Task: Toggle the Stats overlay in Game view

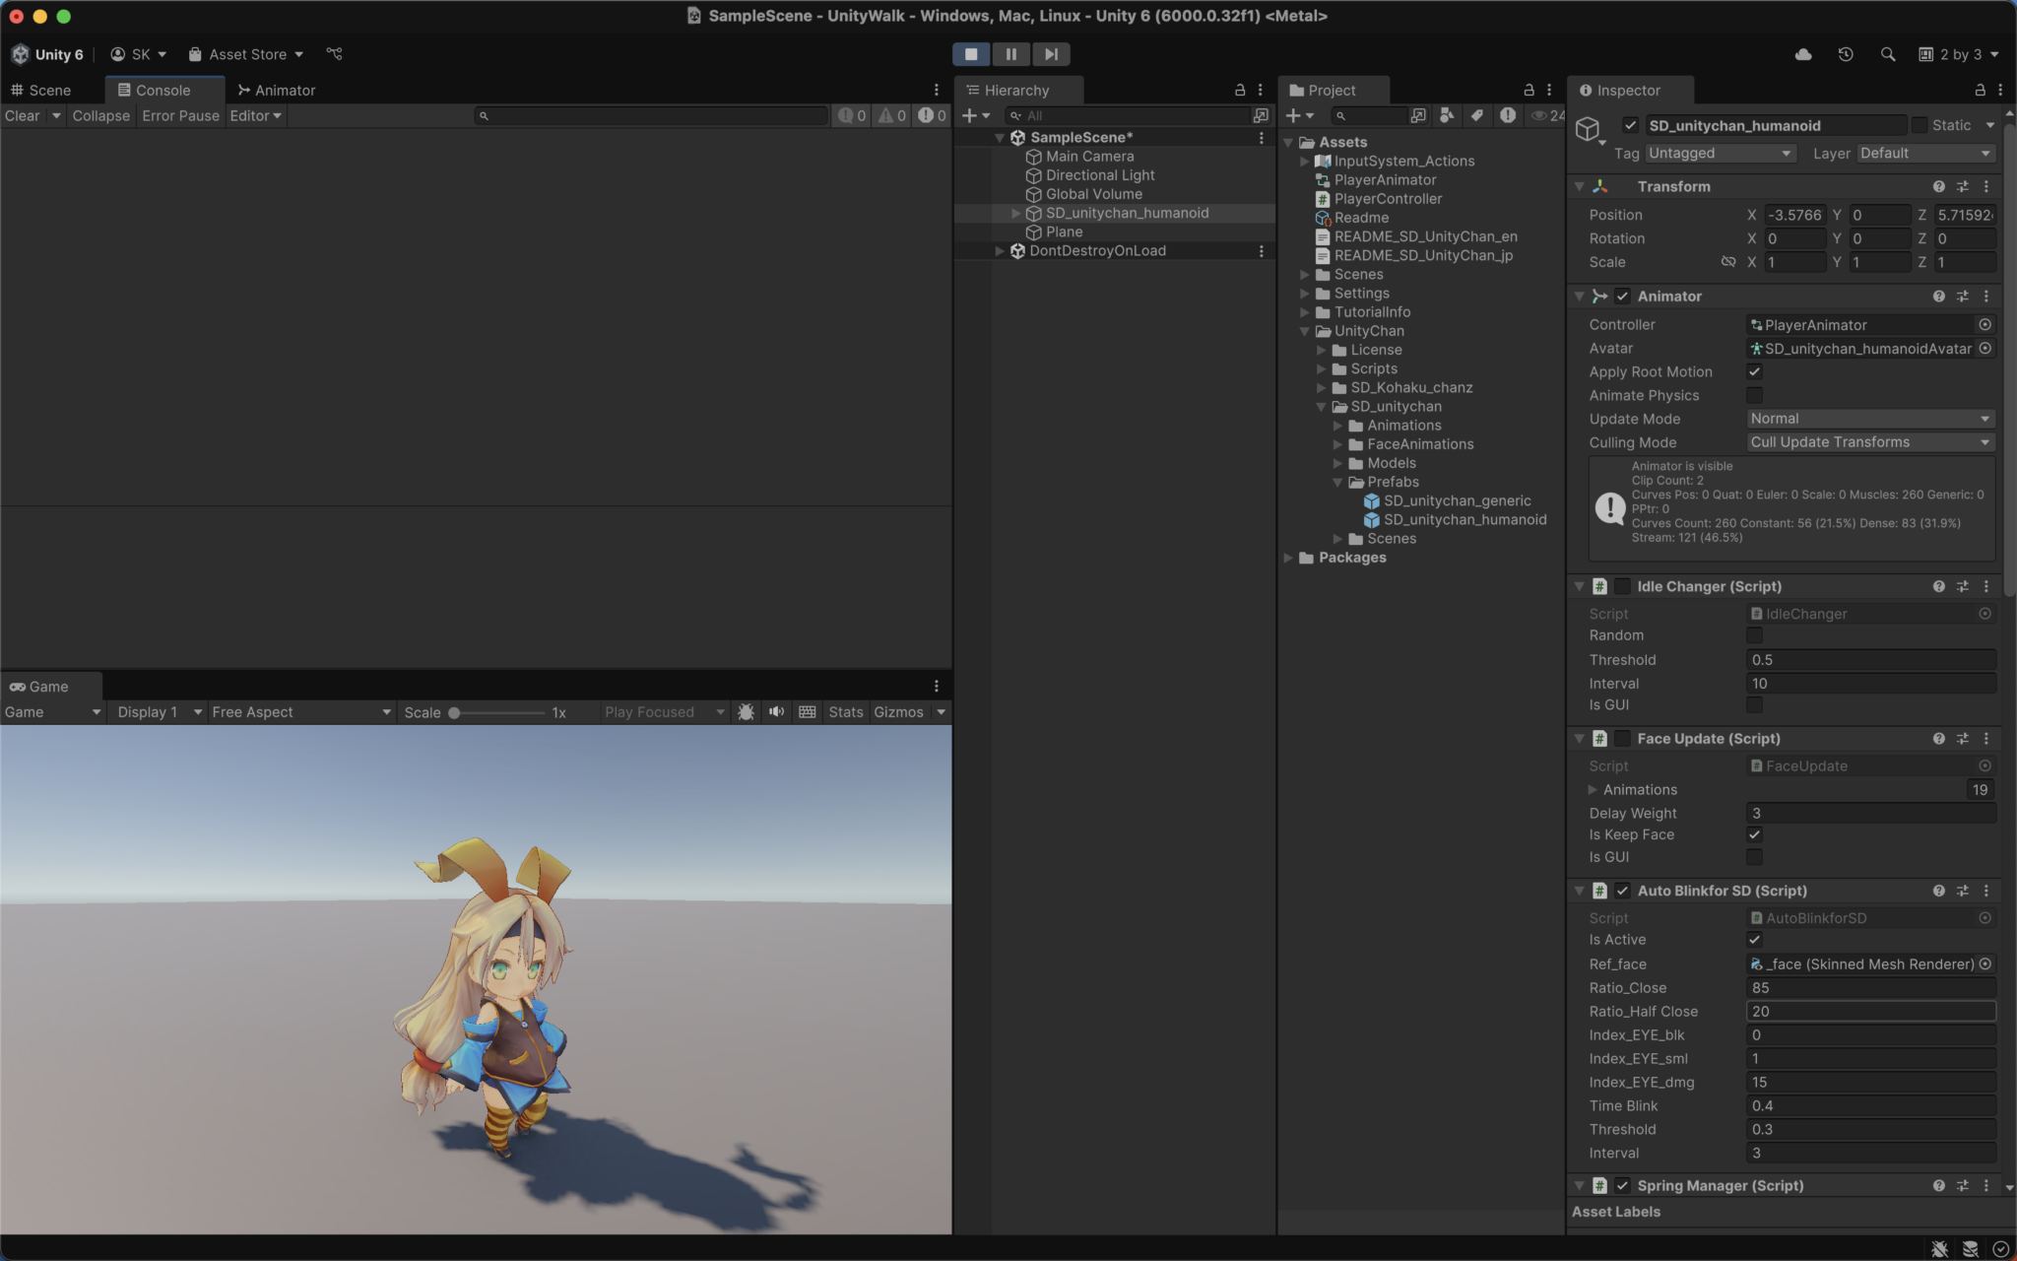Action: coord(845,711)
